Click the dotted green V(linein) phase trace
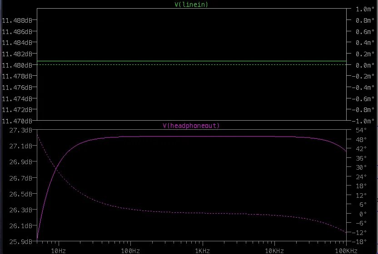This screenshot has width=378, height=254. (x=192, y=65)
